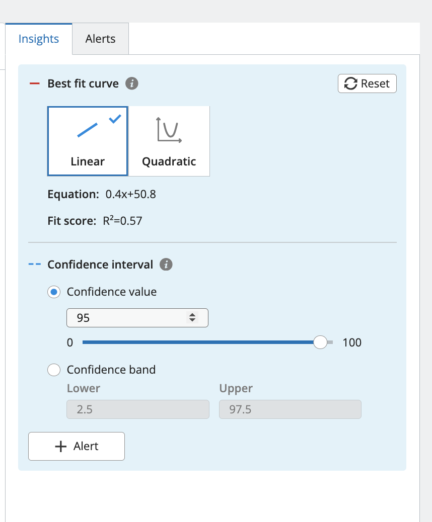Click the confidence slider handle
The height and width of the screenshot is (522, 432).
[320, 342]
